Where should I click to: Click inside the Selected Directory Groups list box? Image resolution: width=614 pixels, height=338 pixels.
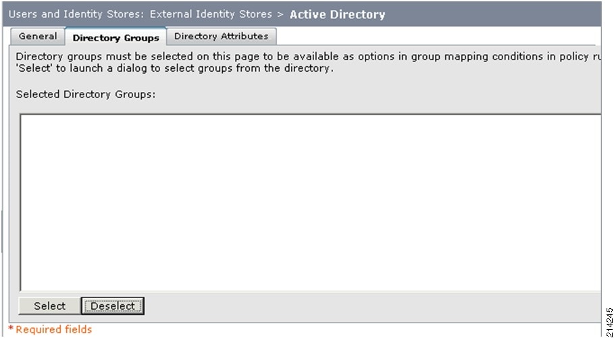[x=310, y=202]
